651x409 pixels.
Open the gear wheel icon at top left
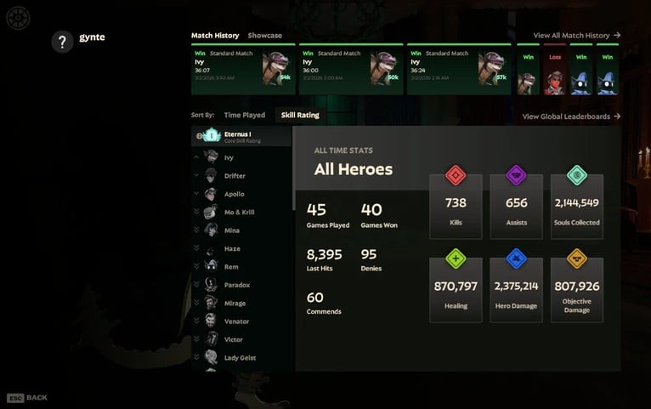coord(18,18)
